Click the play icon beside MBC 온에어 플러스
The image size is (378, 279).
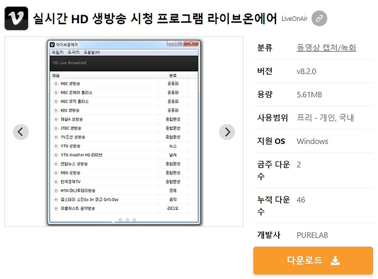[56, 92]
